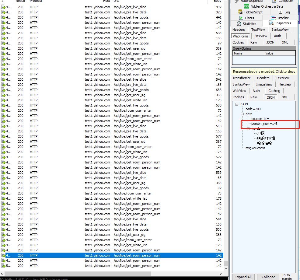Click the get_live_slide URL with body 497
Viewport: 300px width, 280px height.
(x=130, y=7)
